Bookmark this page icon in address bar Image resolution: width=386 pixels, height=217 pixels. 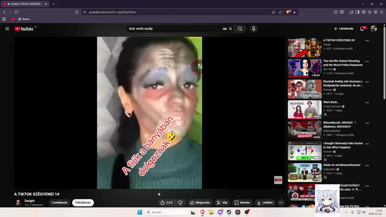(77, 12)
